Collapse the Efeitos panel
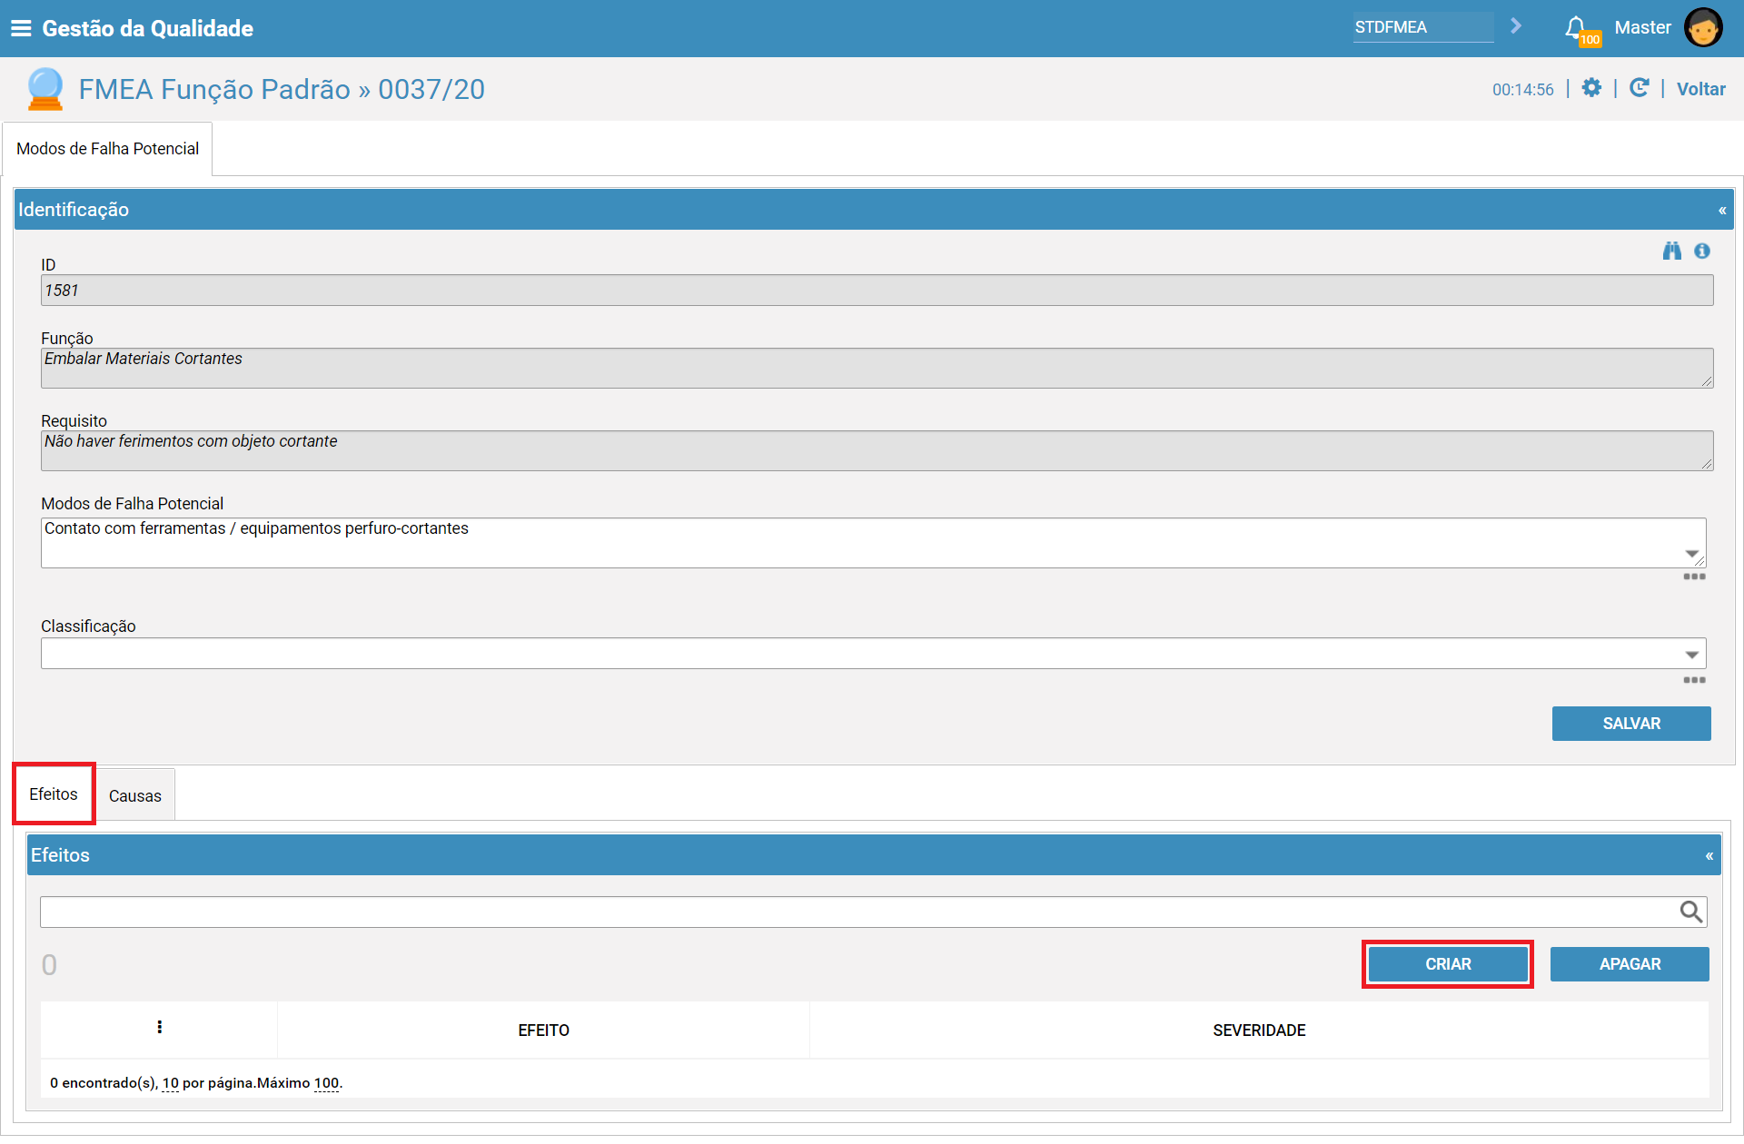Image resolution: width=1744 pixels, height=1144 pixels. coord(1709,856)
